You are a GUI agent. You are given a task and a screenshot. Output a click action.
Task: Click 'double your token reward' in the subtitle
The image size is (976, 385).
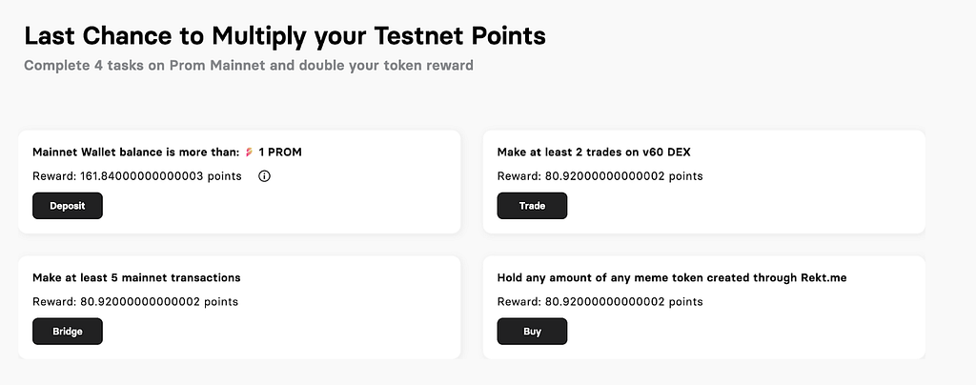(387, 66)
